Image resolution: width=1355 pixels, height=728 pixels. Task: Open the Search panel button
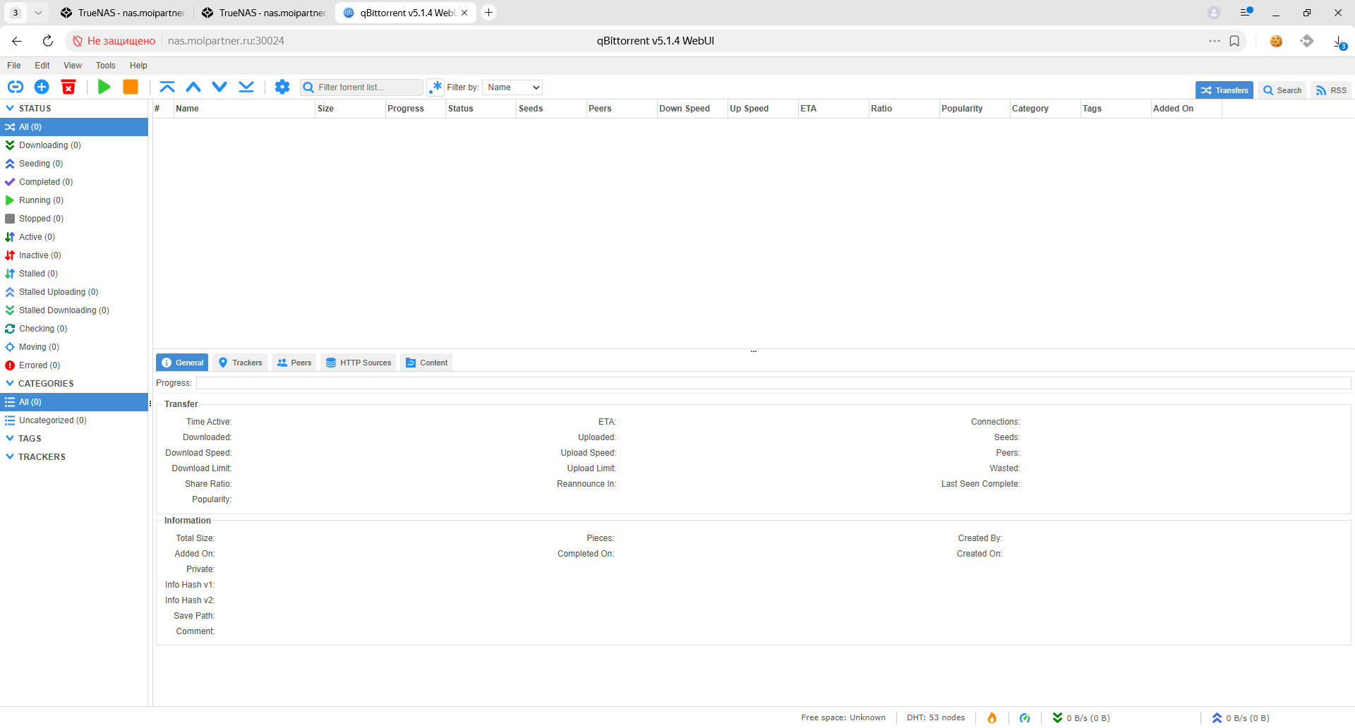[1282, 90]
